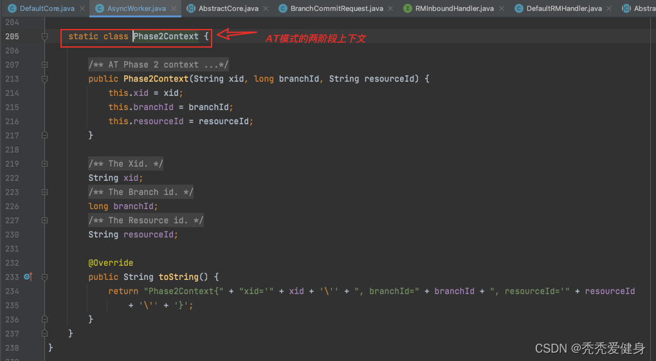Click the folded '/** AT Phase 2 context ...*/' text
The image size is (656, 361).
[159, 64]
